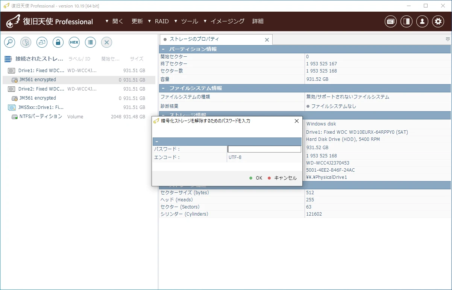Image resolution: width=452 pixels, height=290 pixels.
Task: Click the ヘッド (Heads) value 255
Action: point(310,200)
